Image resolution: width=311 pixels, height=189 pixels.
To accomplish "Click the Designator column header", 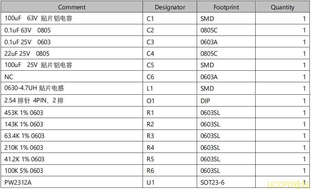I will (x=170, y=7).
